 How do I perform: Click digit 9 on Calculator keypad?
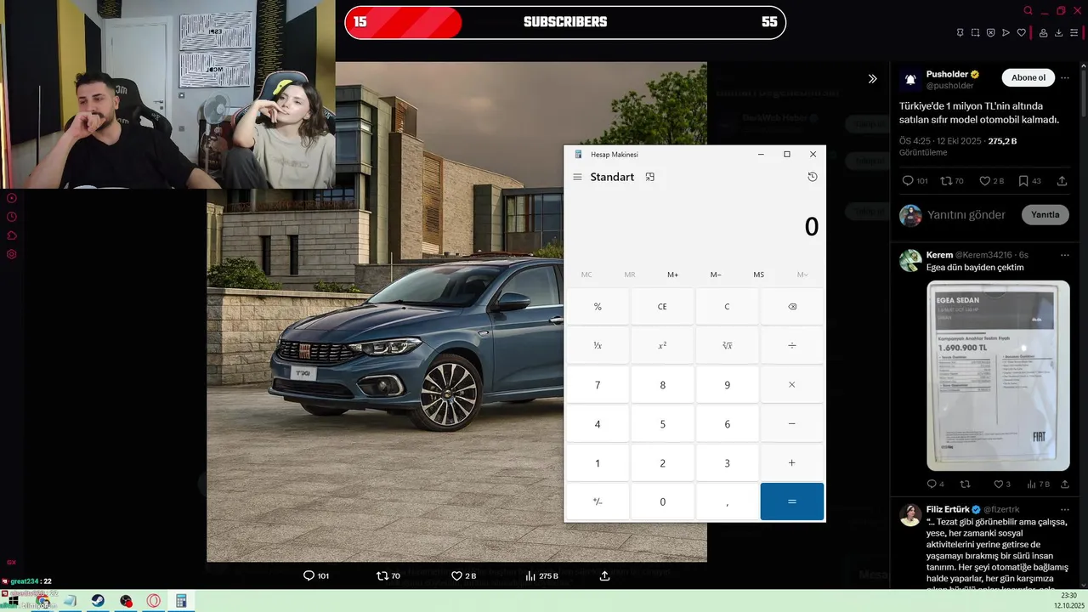(727, 385)
